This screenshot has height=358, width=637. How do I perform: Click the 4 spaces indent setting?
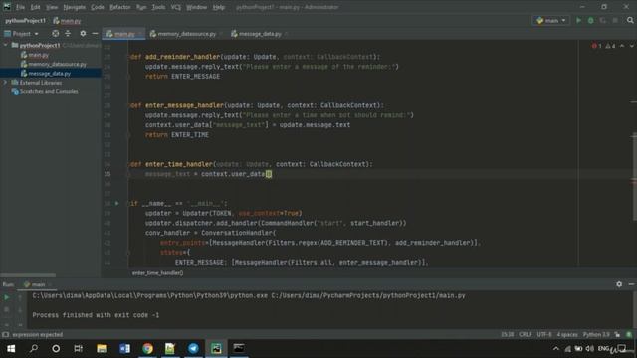click(567, 335)
